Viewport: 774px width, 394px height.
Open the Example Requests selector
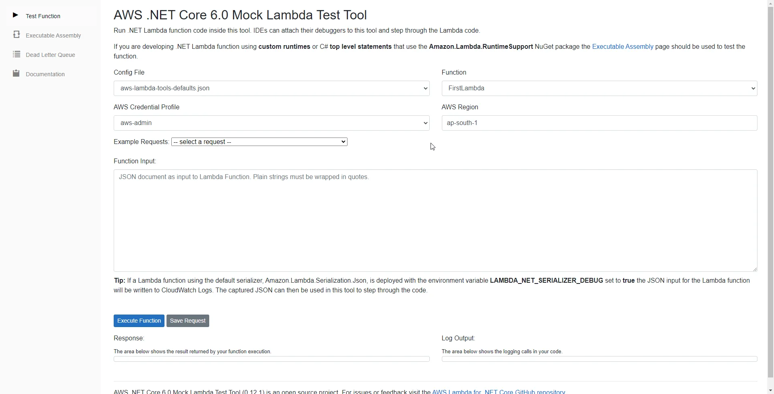point(258,142)
